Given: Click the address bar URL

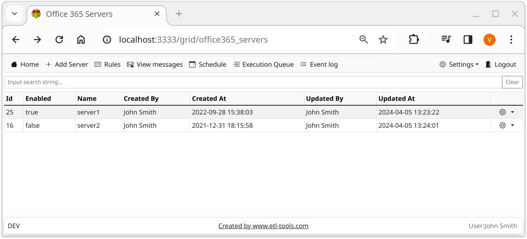Looking at the screenshot, I should tap(193, 39).
